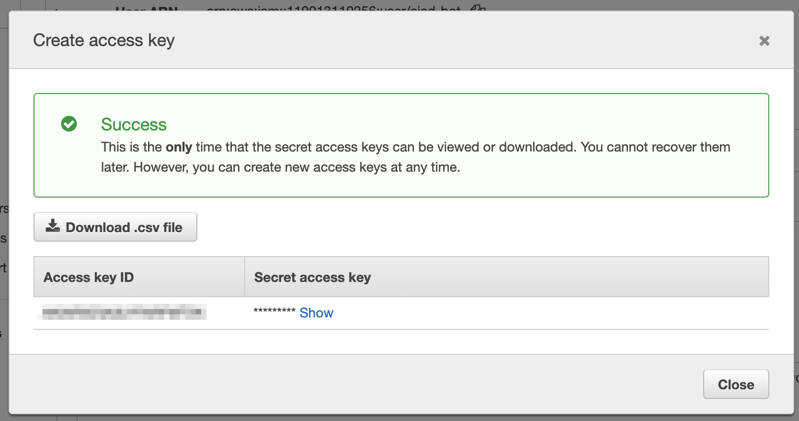This screenshot has width=799, height=421.
Task: Click the Create access key dialog title
Action: (104, 40)
